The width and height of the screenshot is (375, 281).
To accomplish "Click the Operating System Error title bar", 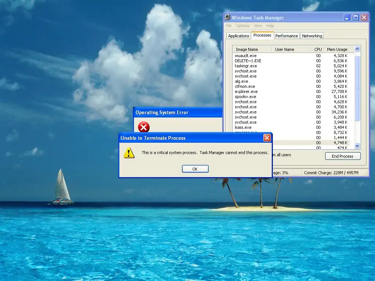I will [178, 112].
